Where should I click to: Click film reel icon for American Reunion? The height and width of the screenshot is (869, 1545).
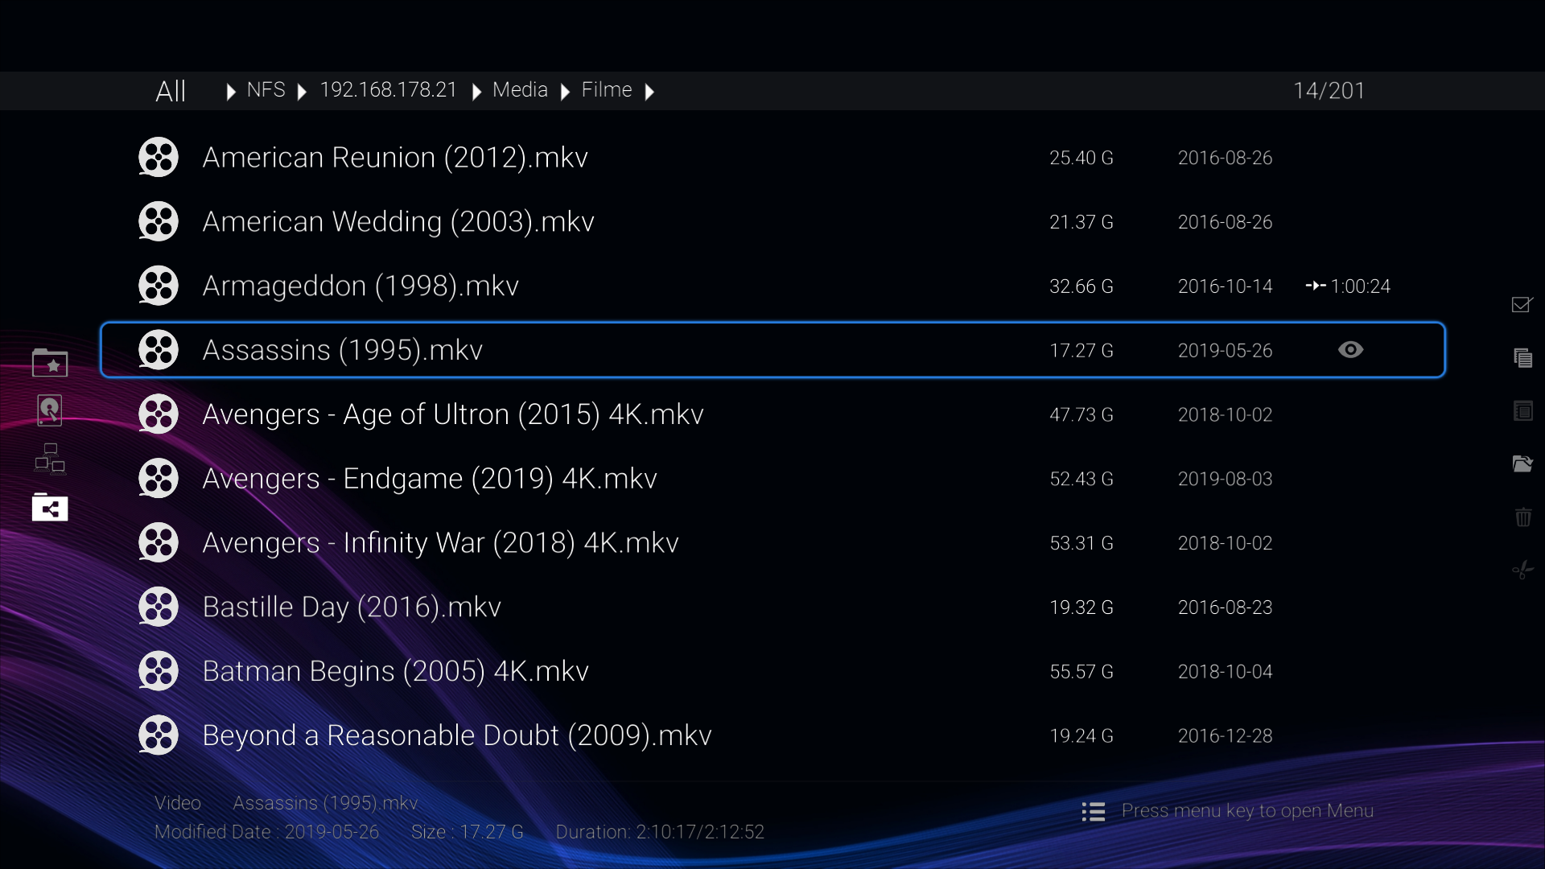tap(159, 157)
